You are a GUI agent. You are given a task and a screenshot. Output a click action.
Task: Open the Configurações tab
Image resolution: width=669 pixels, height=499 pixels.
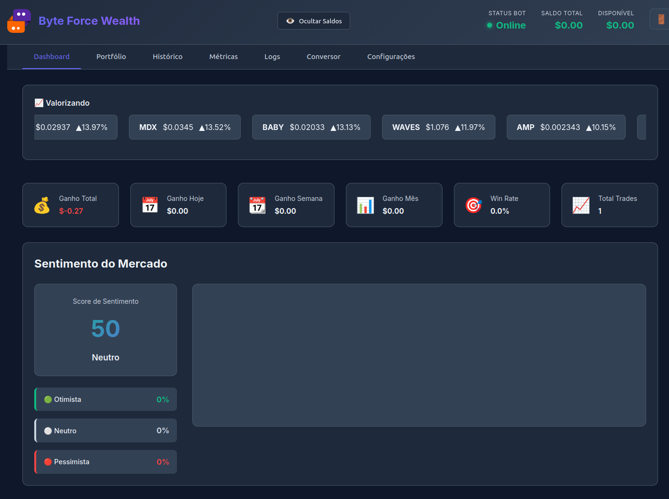pyautogui.click(x=391, y=57)
